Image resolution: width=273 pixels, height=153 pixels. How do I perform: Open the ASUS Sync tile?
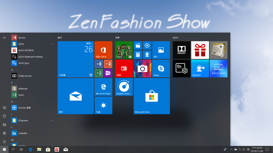pos(218,68)
